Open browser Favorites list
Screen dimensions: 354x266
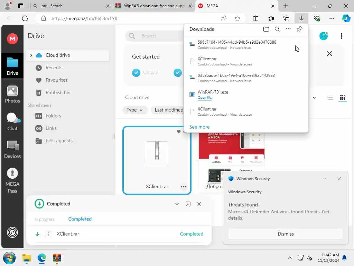coord(271,19)
